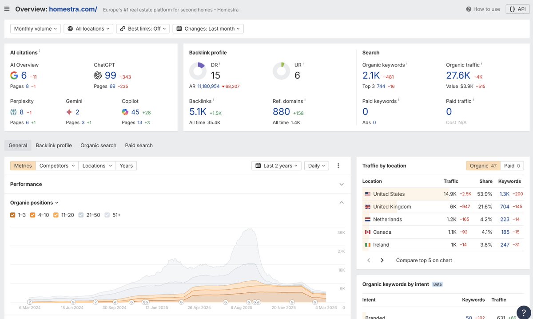
Task: Open the Monthly volume dropdown
Action: point(36,28)
